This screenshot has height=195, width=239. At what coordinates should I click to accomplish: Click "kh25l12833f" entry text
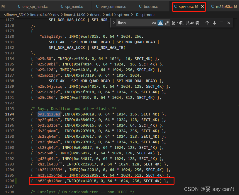[x=50, y=170]
